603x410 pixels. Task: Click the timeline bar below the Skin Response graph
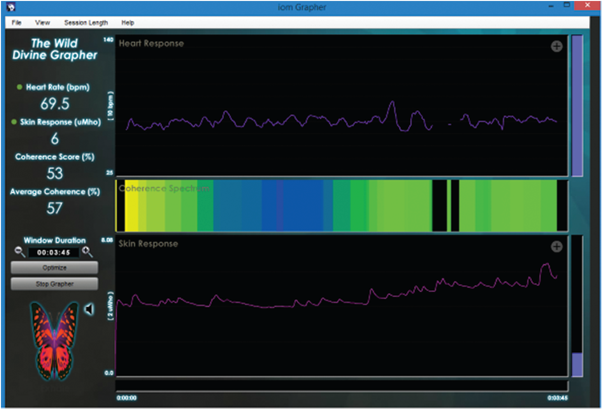[x=342, y=386]
